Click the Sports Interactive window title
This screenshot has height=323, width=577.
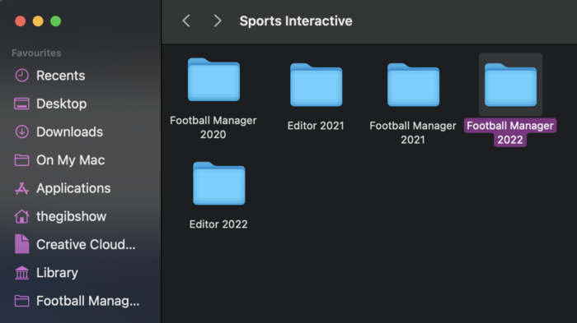point(296,21)
